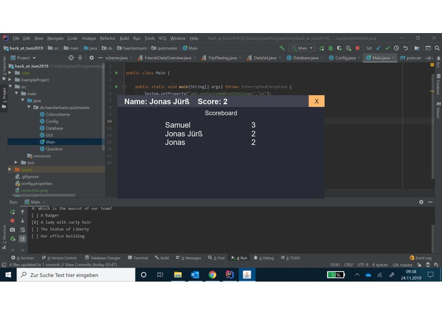
Task: Open Chrome from the taskbar
Action: [212, 275]
